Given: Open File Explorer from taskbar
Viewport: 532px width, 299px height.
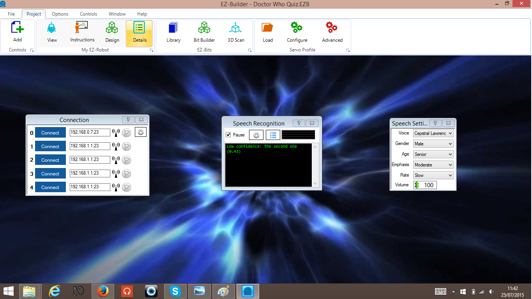Looking at the screenshot, I should (29, 291).
